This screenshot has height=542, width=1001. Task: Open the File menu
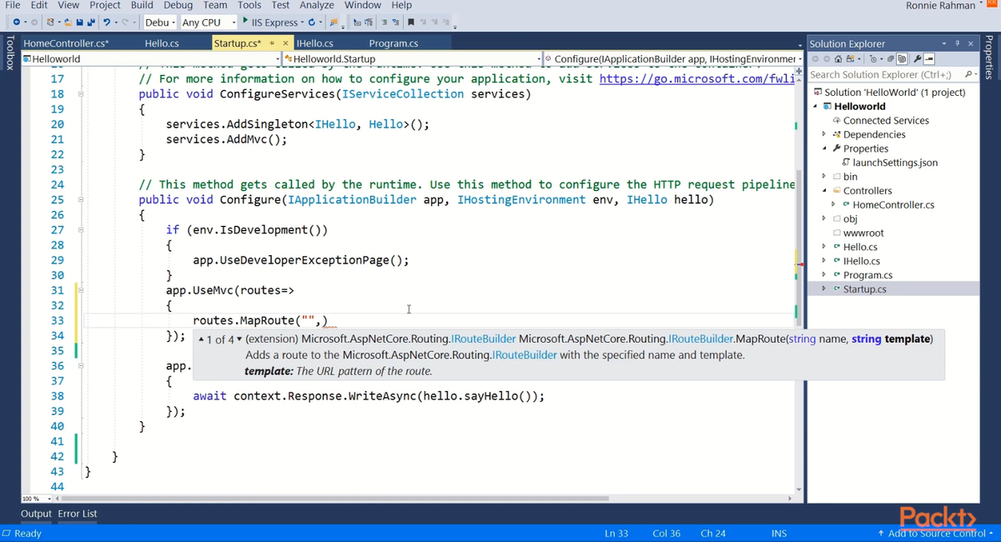click(13, 5)
